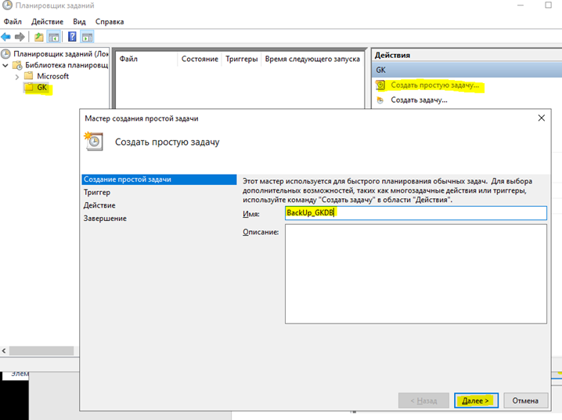This screenshot has width=562, height=420.
Task: Click the Триггеры column header
Action: pos(242,59)
